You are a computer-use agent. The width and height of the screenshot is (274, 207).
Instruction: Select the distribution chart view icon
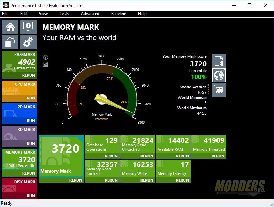tap(46, 64)
